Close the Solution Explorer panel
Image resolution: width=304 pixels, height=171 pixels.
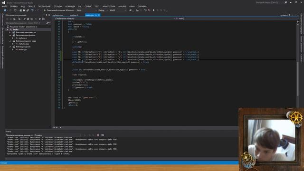(x=49, y=15)
